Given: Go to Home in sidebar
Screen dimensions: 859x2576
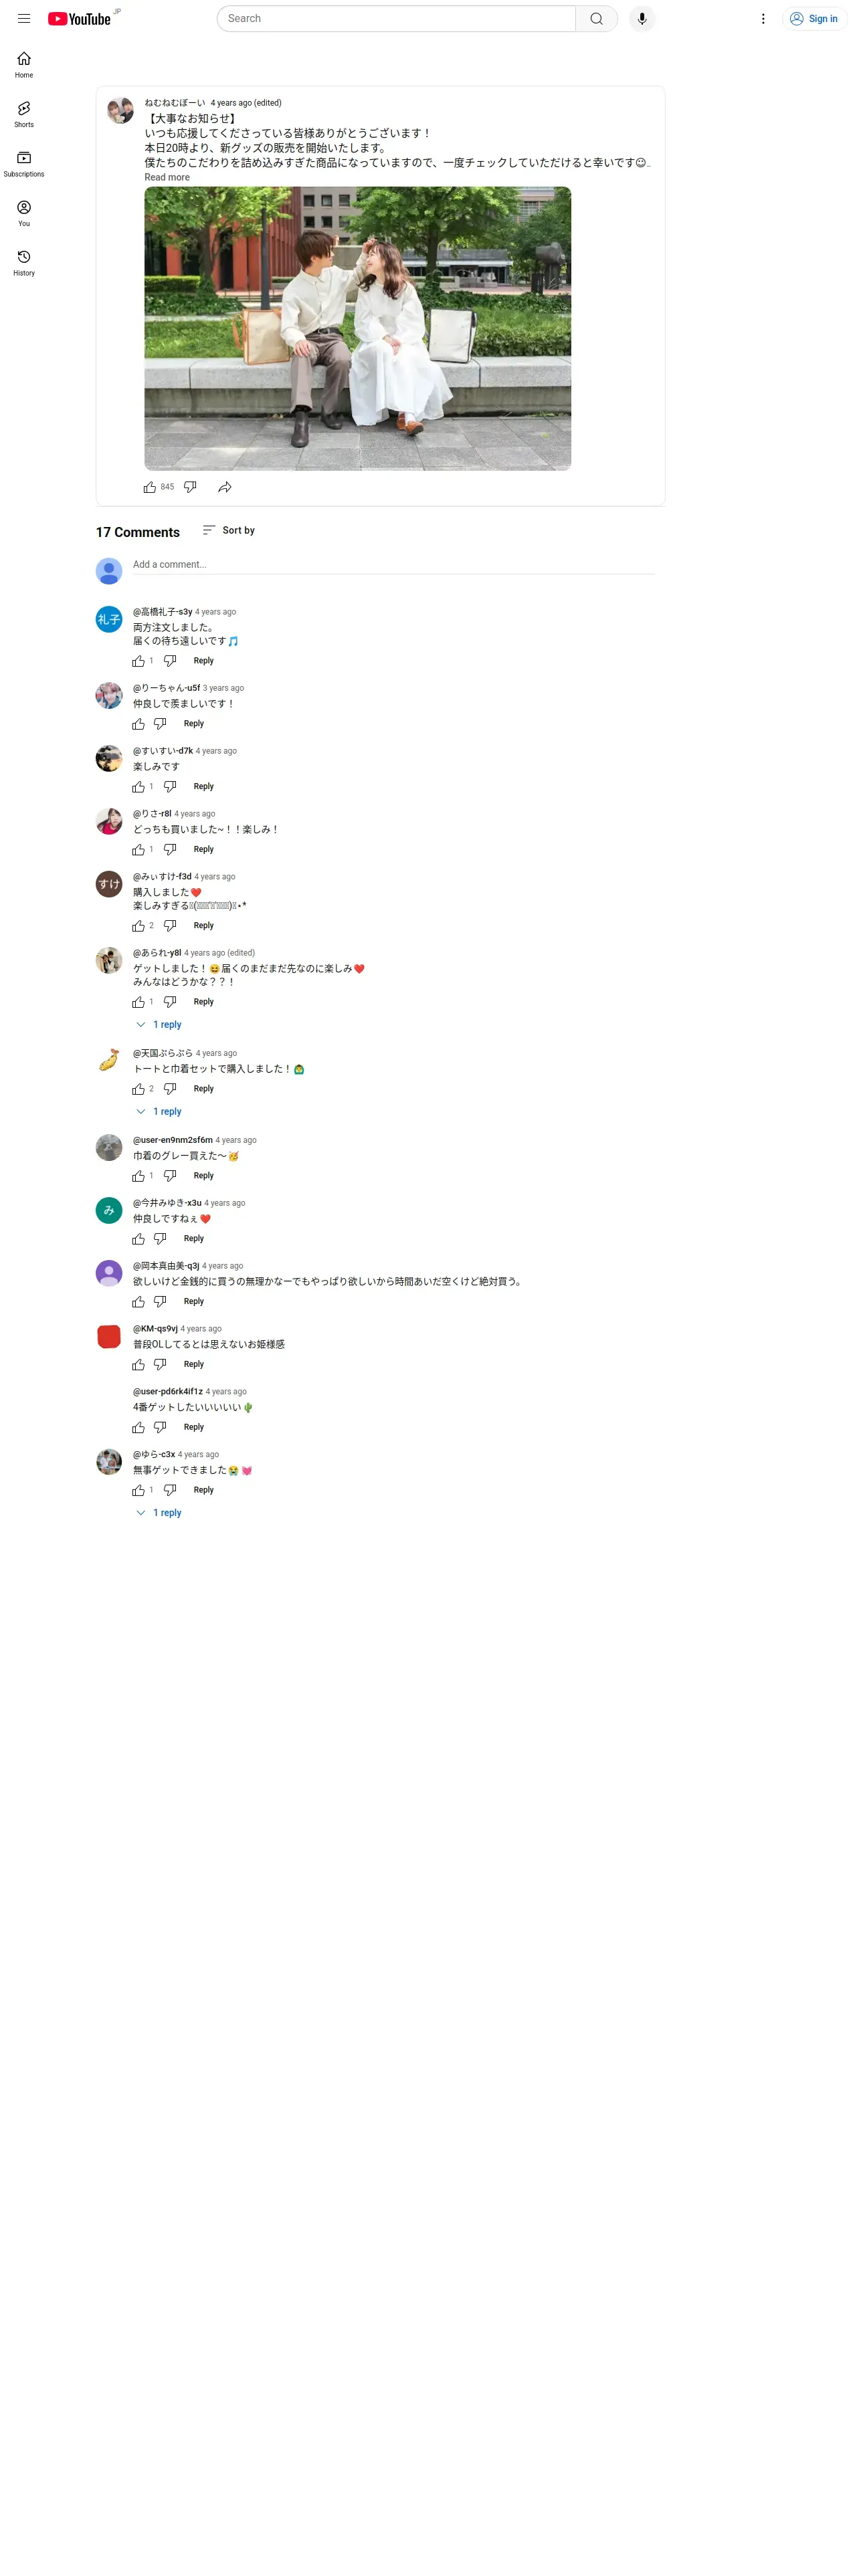Looking at the screenshot, I should 24,65.
